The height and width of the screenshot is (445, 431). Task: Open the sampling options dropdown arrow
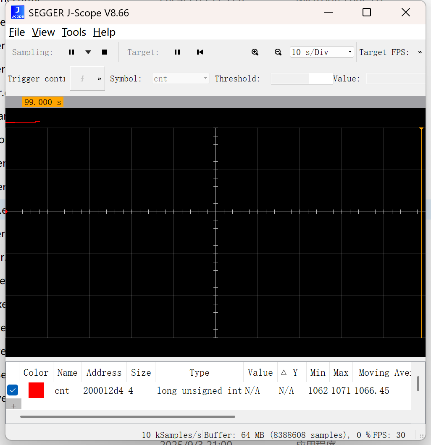pos(88,52)
